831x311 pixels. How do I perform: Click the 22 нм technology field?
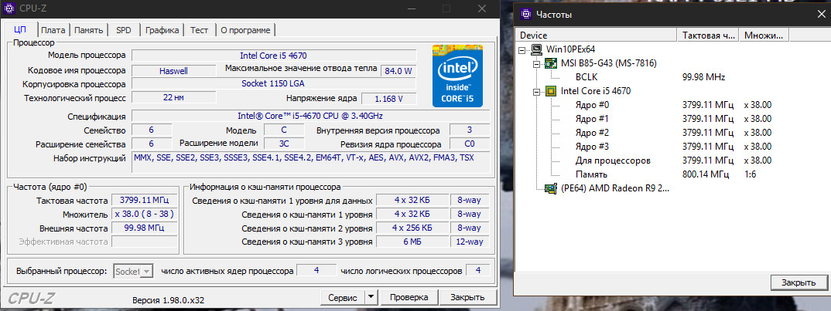click(x=173, y=98)
